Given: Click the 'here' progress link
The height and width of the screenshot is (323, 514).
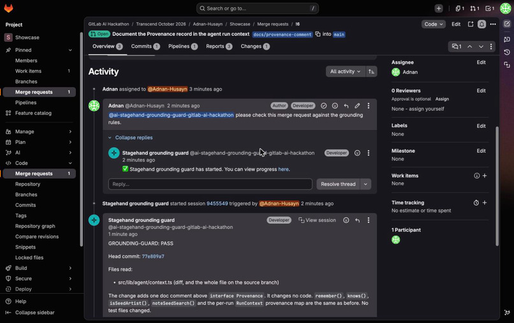Looking at the screenshot, I should click(x=283, y=169).
